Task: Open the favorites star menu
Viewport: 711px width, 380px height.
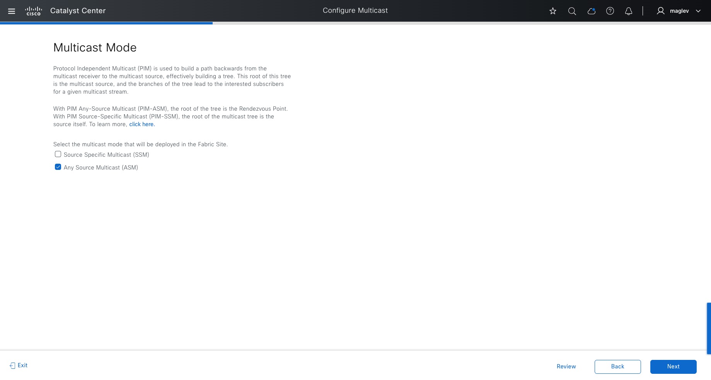Action: click(x=552, y=11)
